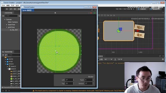The height and width of the screenshot is (93, 166).
Task: Click the hierarchy search field
Action: tap(11, 16)
